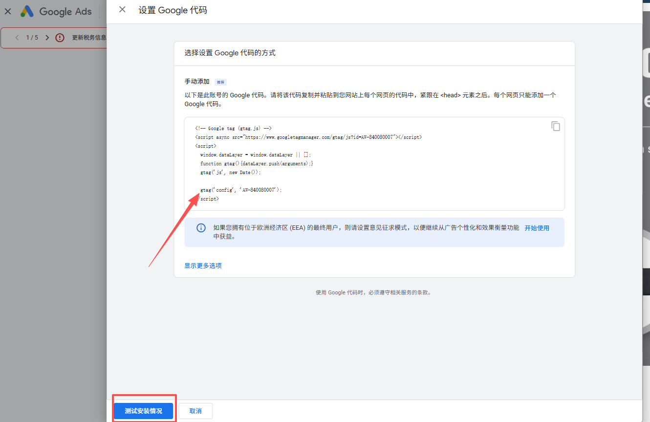Close the 设置 Google 代码 panel
The height and width of the screenshot is (422, 650).
122,10
